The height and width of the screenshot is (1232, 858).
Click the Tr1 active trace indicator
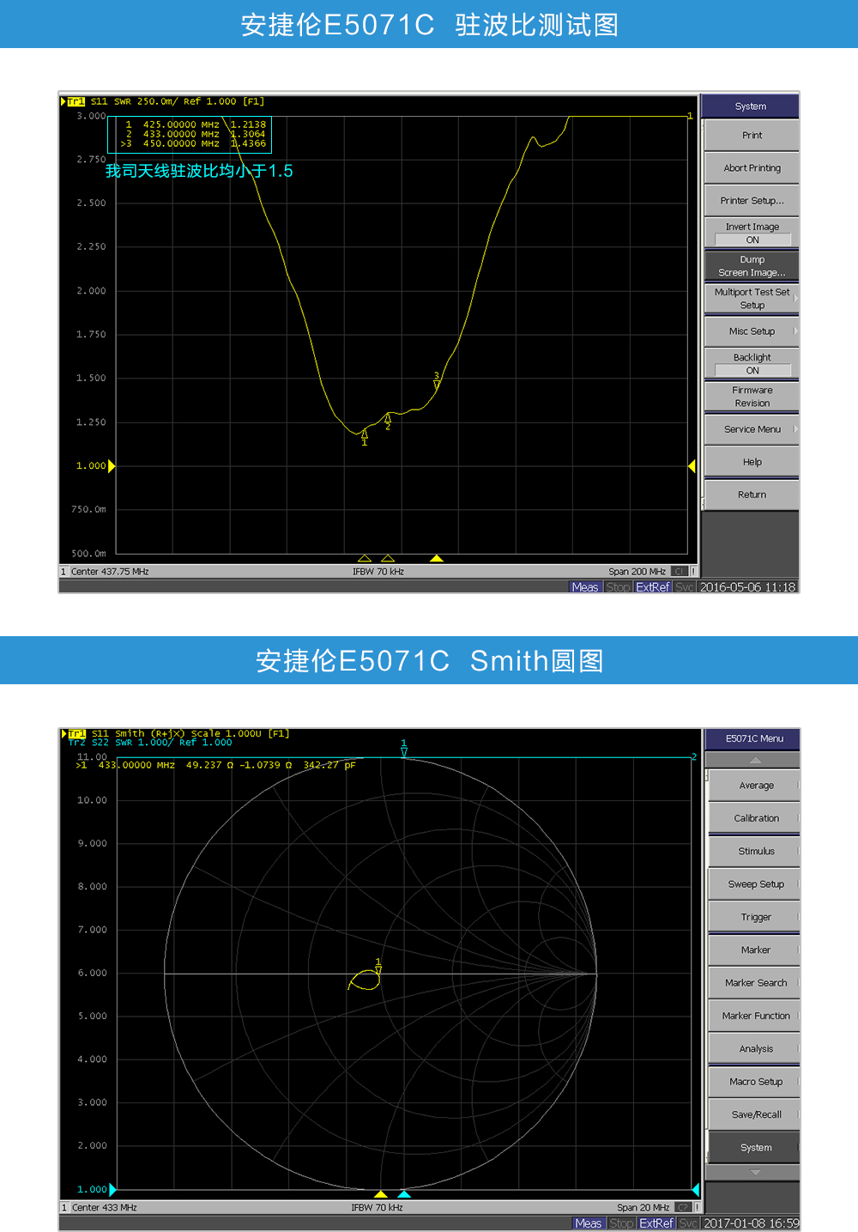76,101
